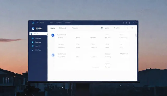Open the sidebar item with the round chat-like icon
This screenshot has height=96, width=167.
click(x=37, y=42)
